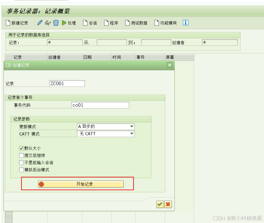Enable the 提交后继续 checkbox
The width and height of the screenshot is (264, 223).
[x=21, y=155]
